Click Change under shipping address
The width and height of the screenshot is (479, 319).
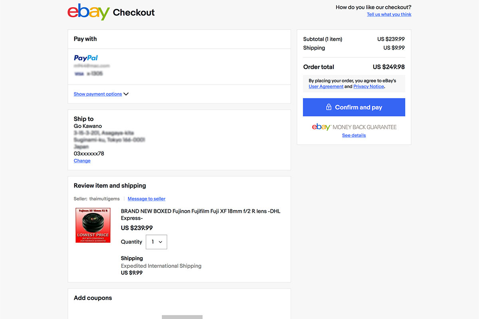coord(82,161)
